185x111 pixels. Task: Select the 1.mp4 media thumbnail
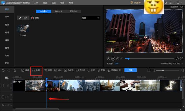[x=23, y=29]
